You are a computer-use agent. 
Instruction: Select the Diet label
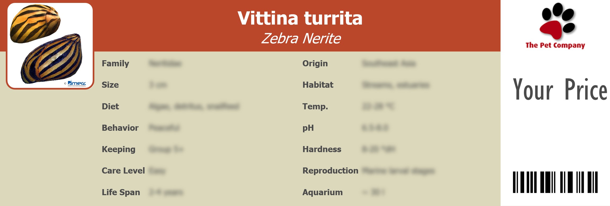click(110, 106)
